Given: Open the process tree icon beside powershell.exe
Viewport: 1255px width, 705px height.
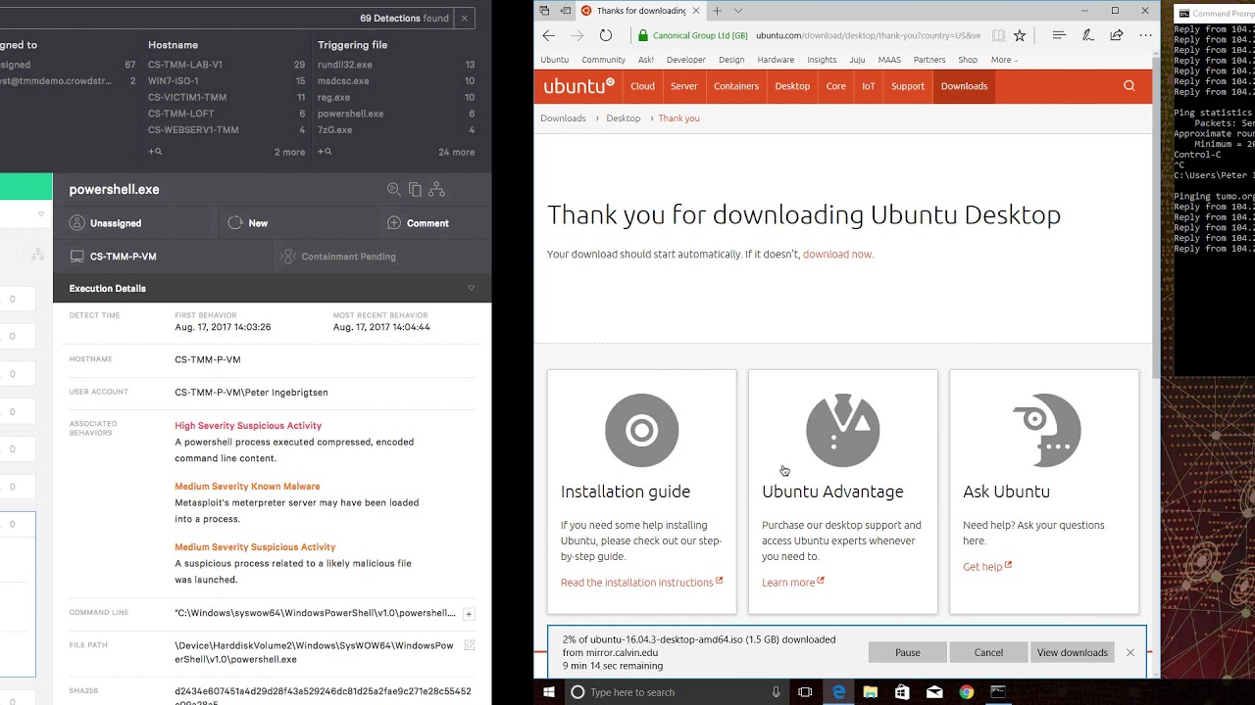Looking at the screenshot, I should pyautogui.click(x=436, y=190).
